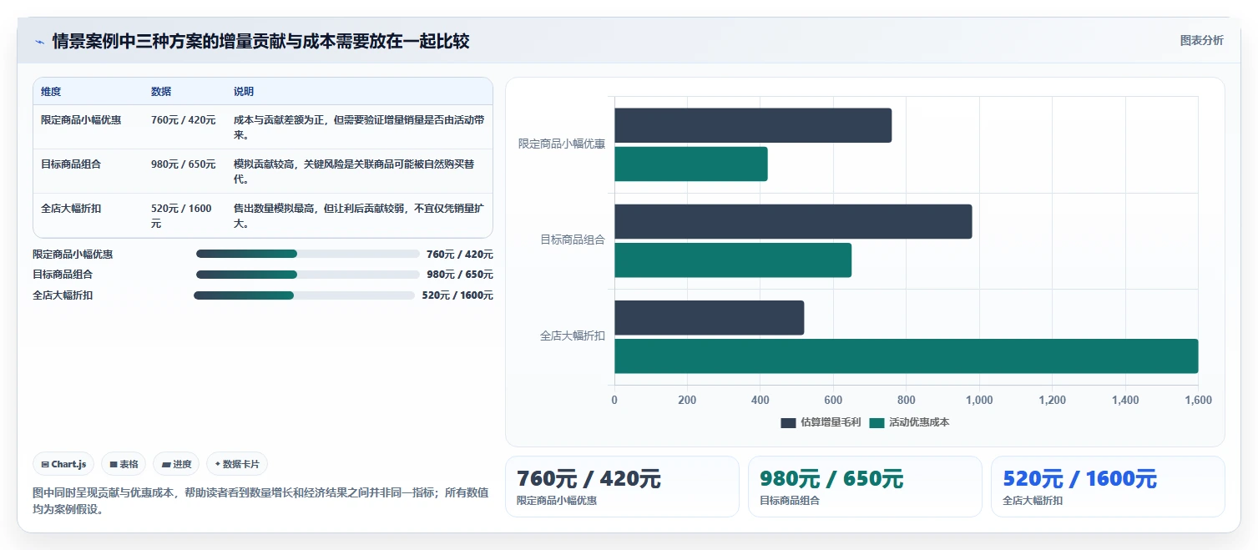The height and width of the screenshot is (550, 1258).
Task: Click the 980元 / 650元 progress value
Action: pyautogui.click(x=460, y=275)
